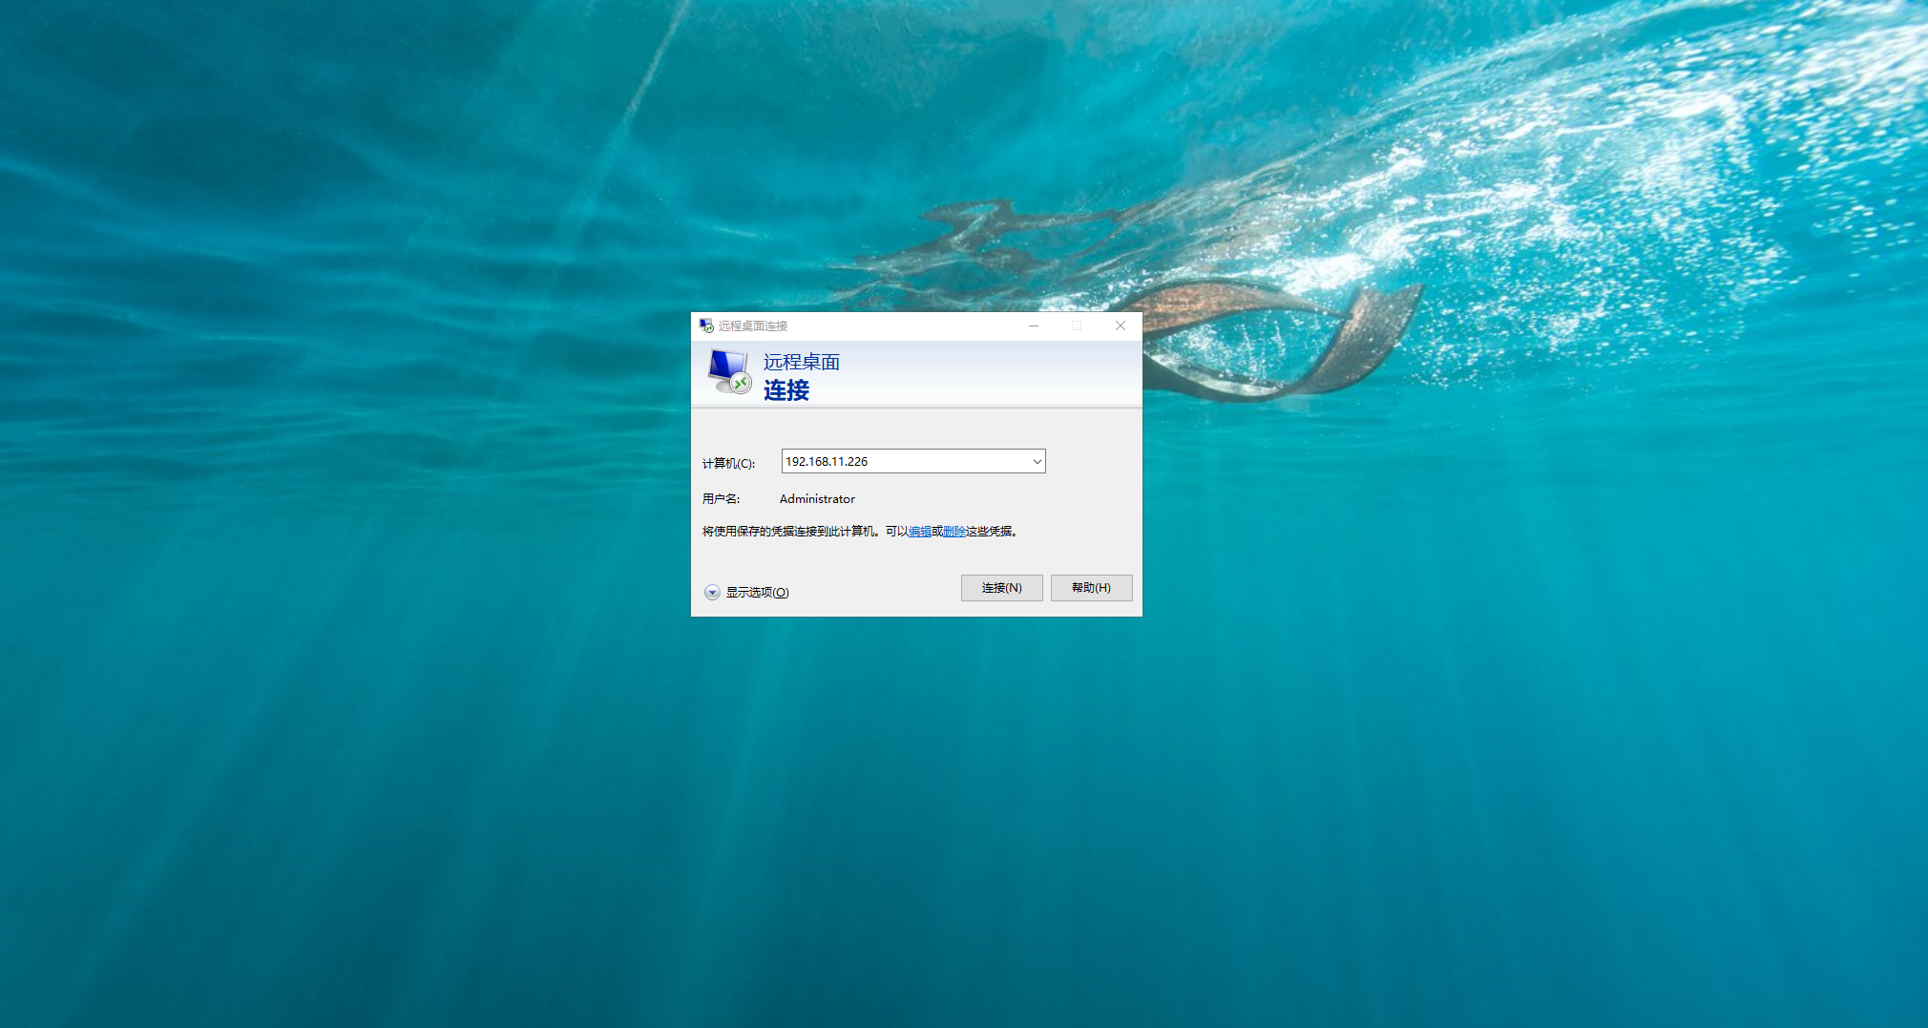This screenshot has width=1928, height=1028.
Task: Click the 远程桌面连接 title bar text
Action: (x=753, y=326)
